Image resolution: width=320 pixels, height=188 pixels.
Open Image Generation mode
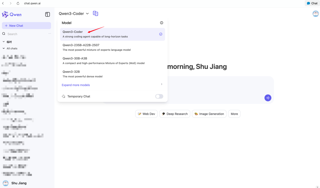209,114
